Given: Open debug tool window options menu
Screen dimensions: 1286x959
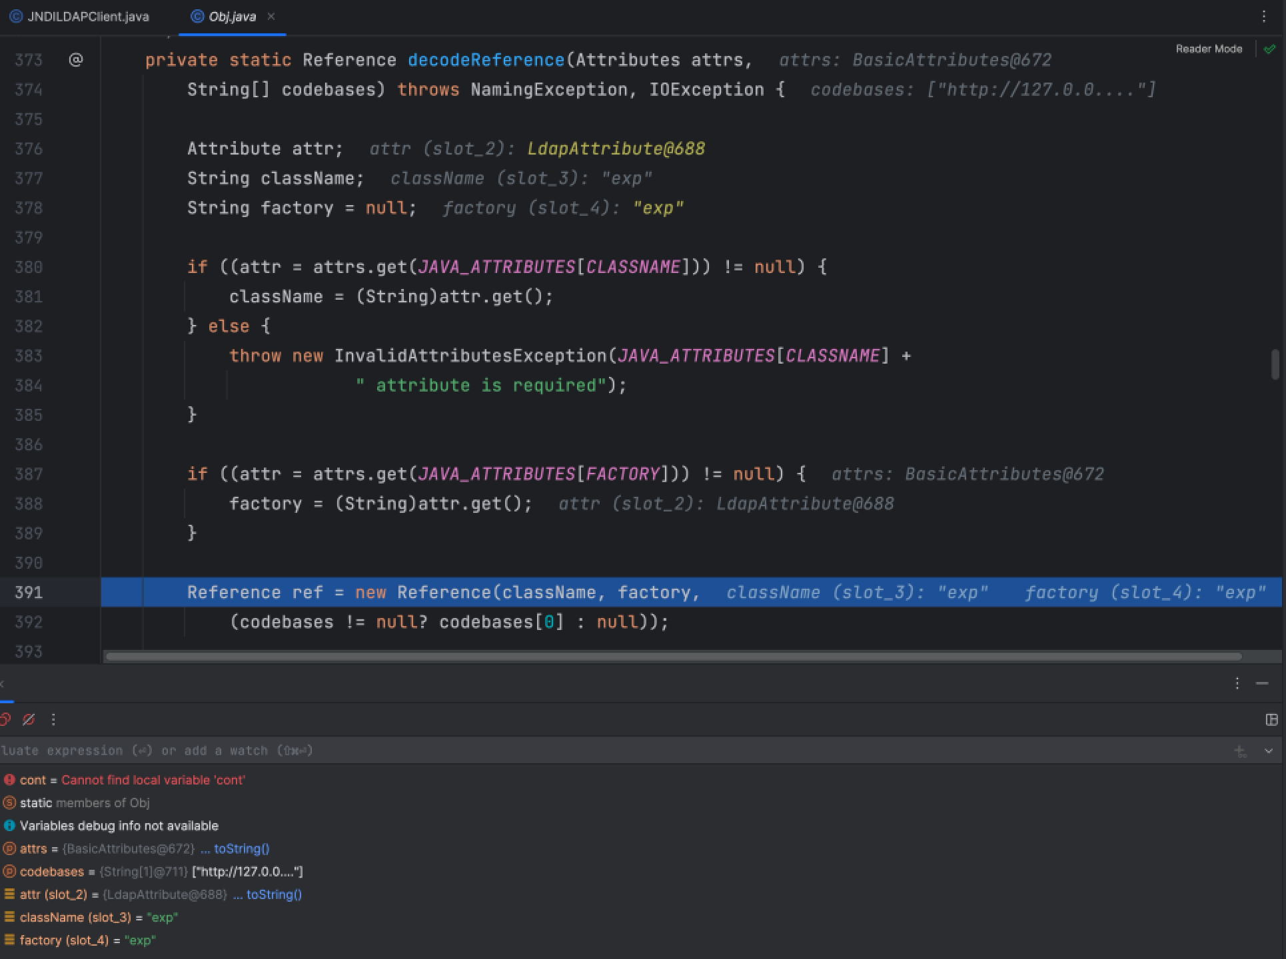Looking at the screenshot, I should 1237,683.
